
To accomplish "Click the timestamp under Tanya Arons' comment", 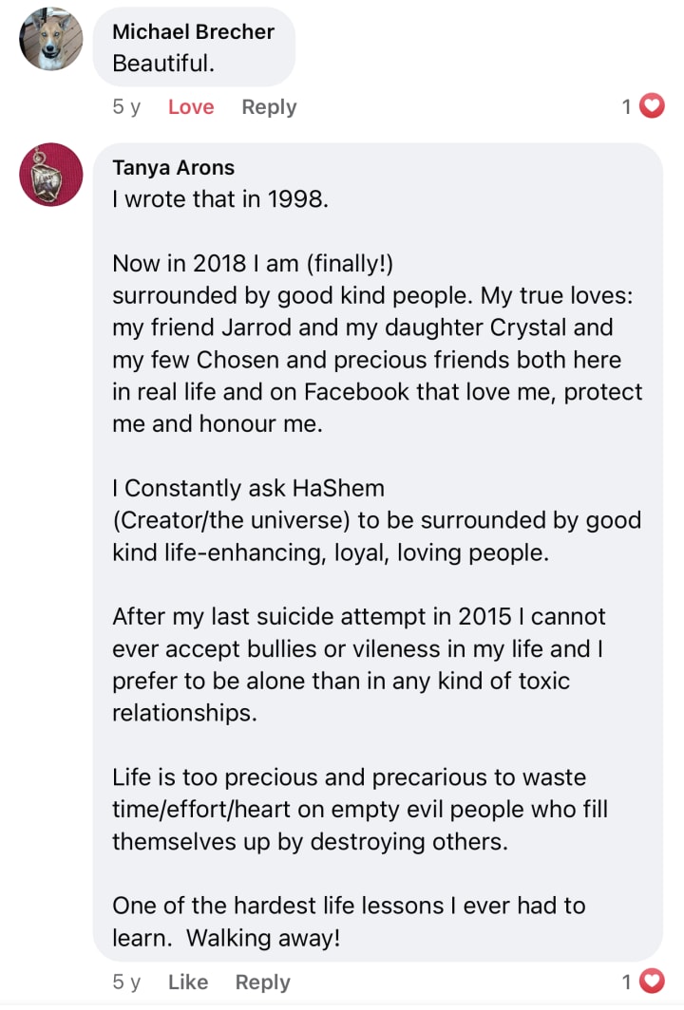I will pyautogui.click(x=126, y=982).
